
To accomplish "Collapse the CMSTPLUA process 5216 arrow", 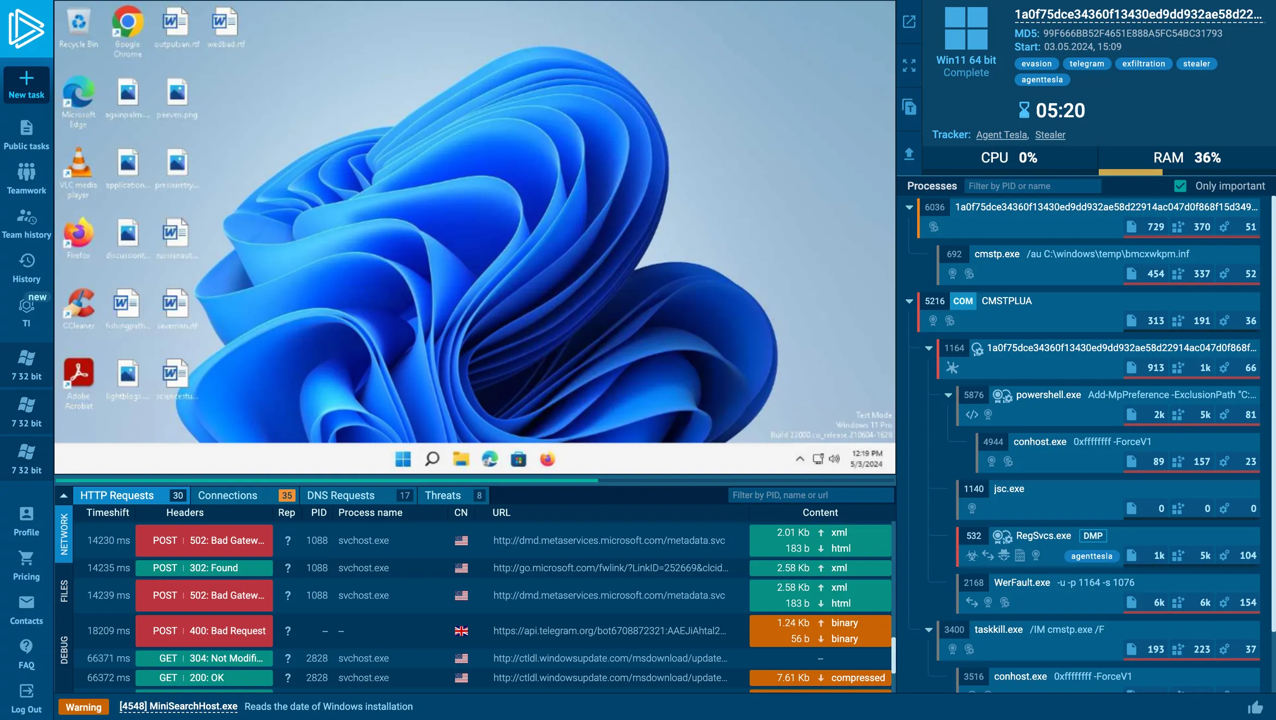I will tap(909, 301).
